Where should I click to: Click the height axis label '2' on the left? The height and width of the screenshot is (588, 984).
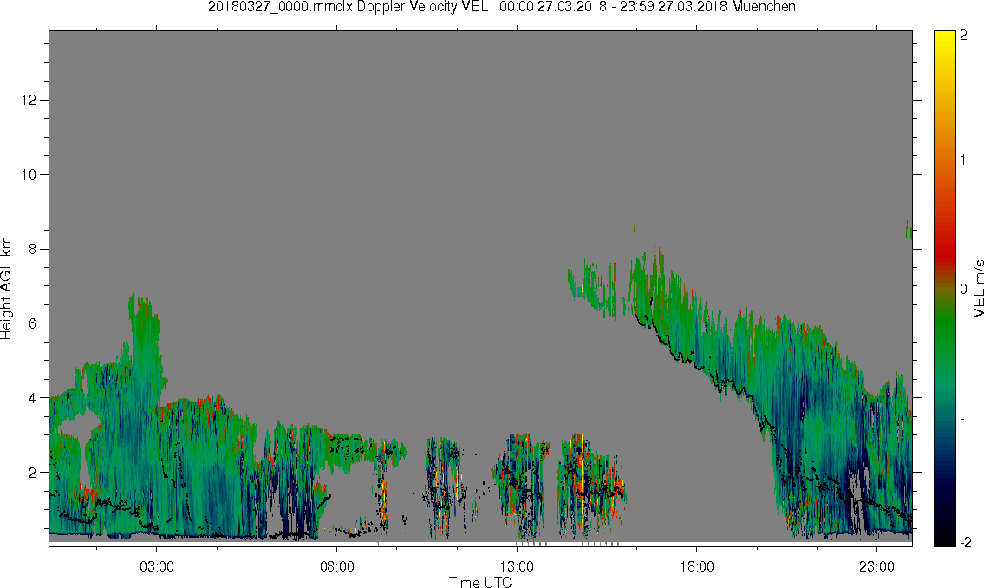point(33,473)
